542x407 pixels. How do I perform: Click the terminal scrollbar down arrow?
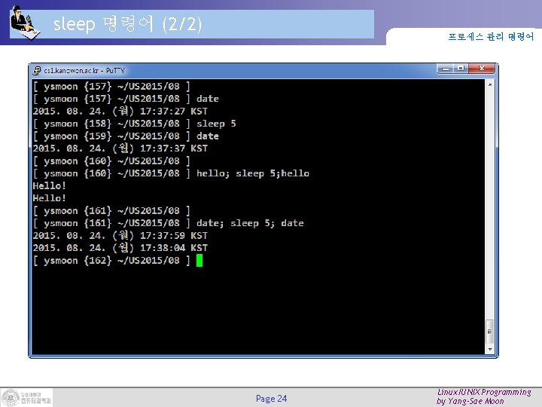coord(490,349)
